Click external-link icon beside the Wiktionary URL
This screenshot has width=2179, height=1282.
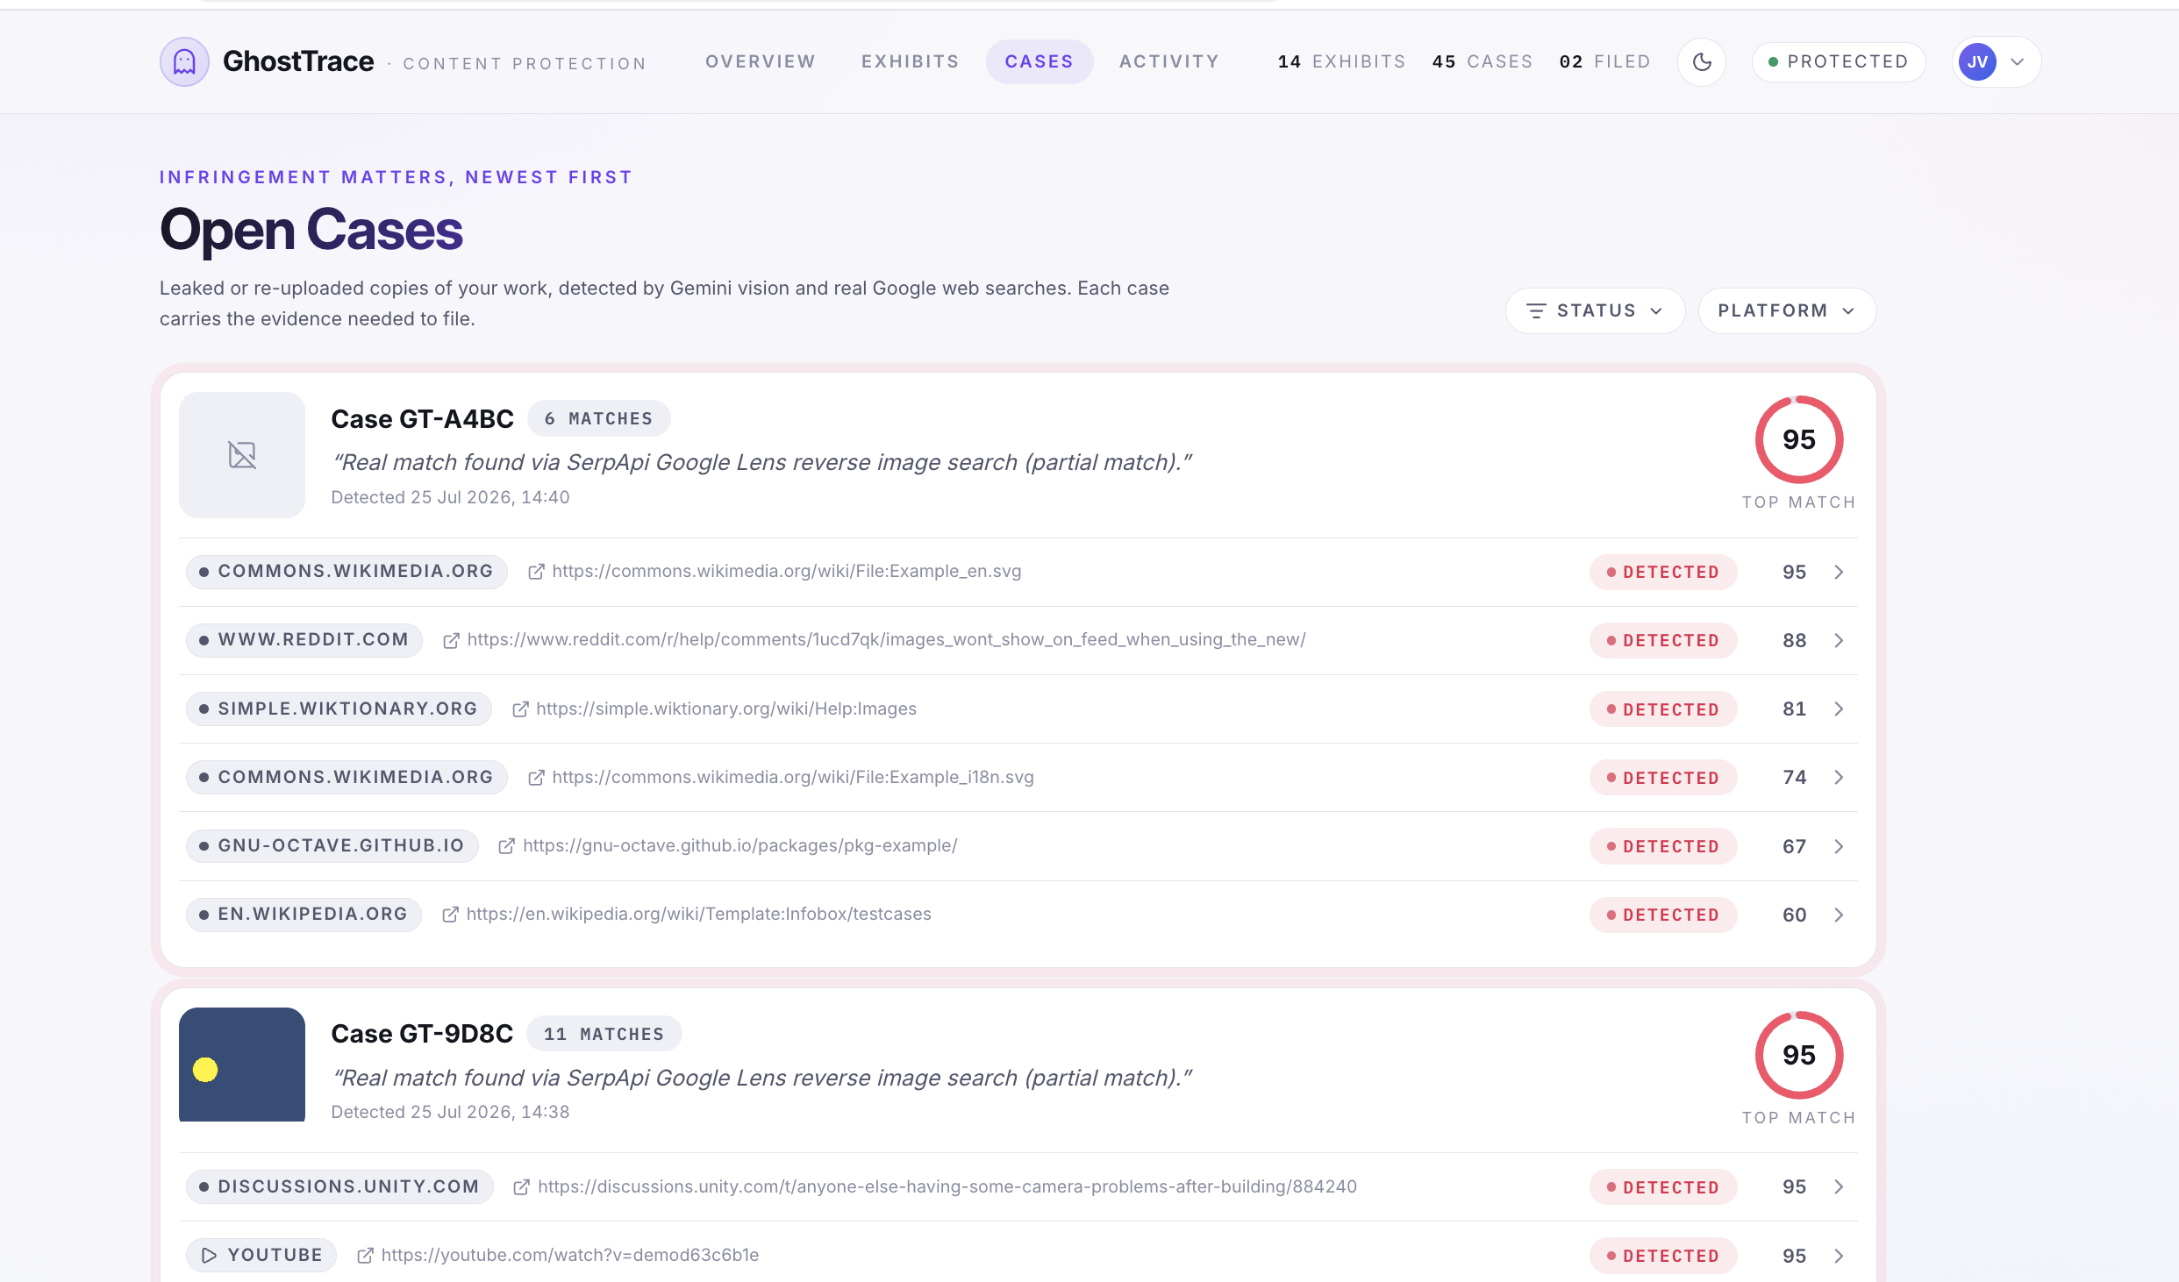point(521,709)
